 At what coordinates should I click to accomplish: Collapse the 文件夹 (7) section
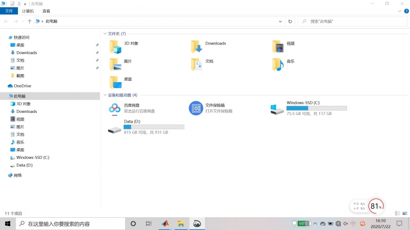105,34
